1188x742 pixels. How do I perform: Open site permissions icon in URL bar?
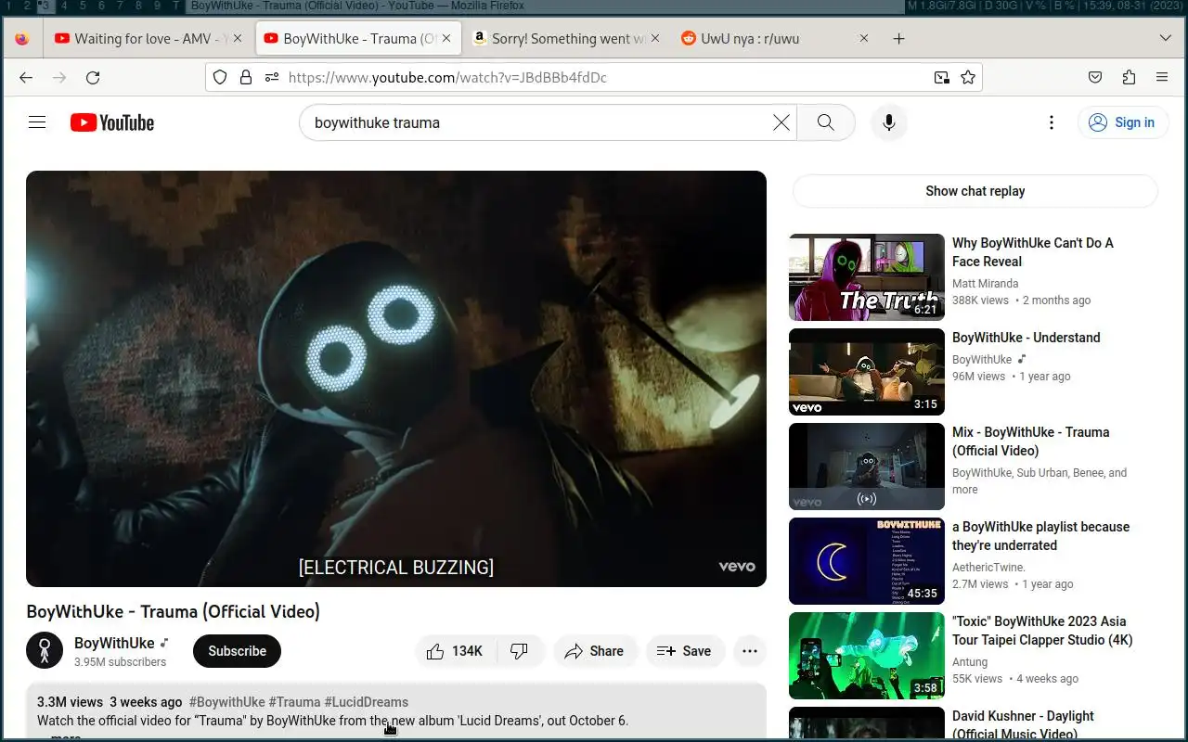tap(271, 78)
